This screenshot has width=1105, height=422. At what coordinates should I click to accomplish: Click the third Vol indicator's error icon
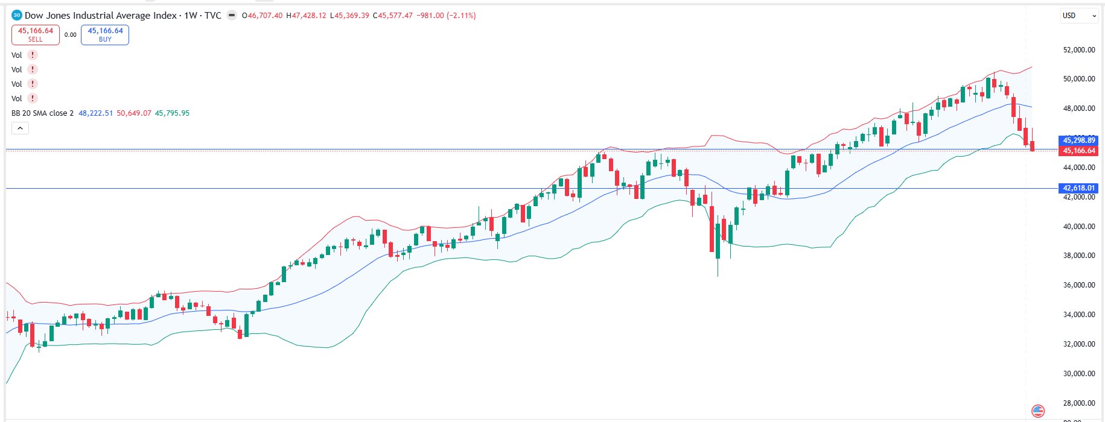[33, 84]
